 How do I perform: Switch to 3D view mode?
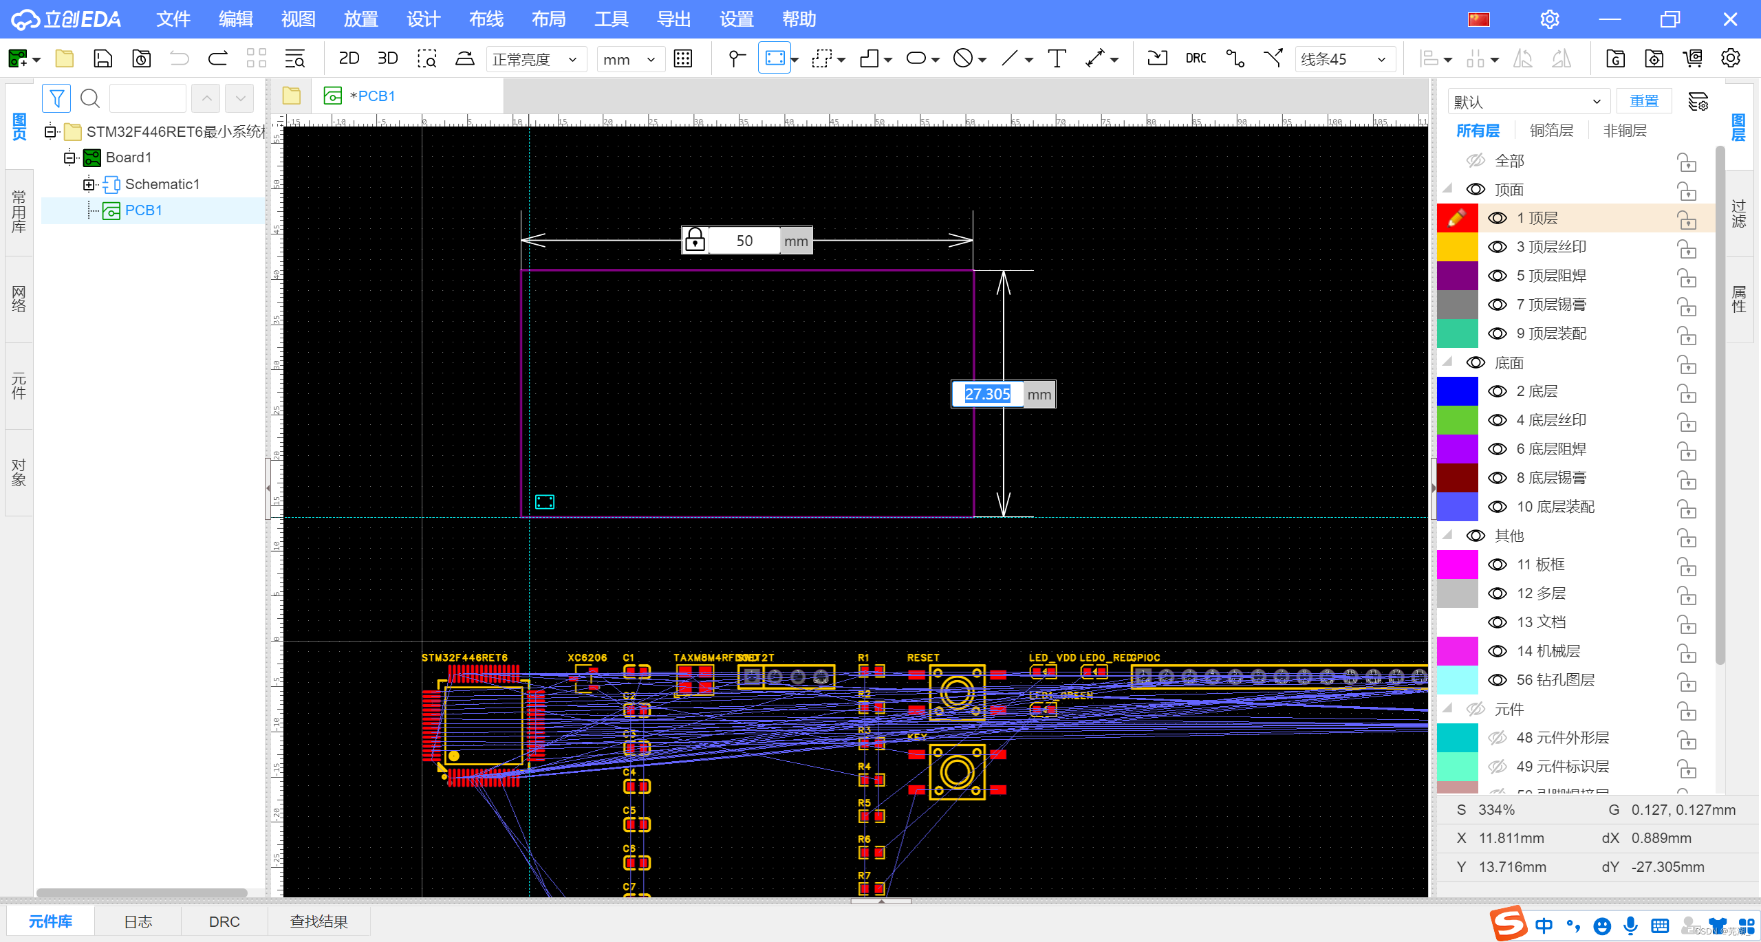point(387,58)
